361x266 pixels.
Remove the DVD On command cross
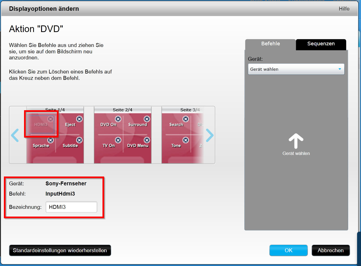[x=118, y=119]
